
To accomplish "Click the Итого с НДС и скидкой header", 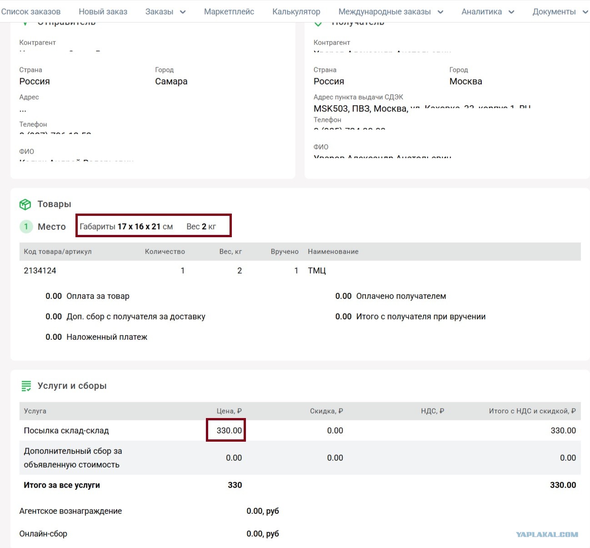I will click(x=532, y=411).
